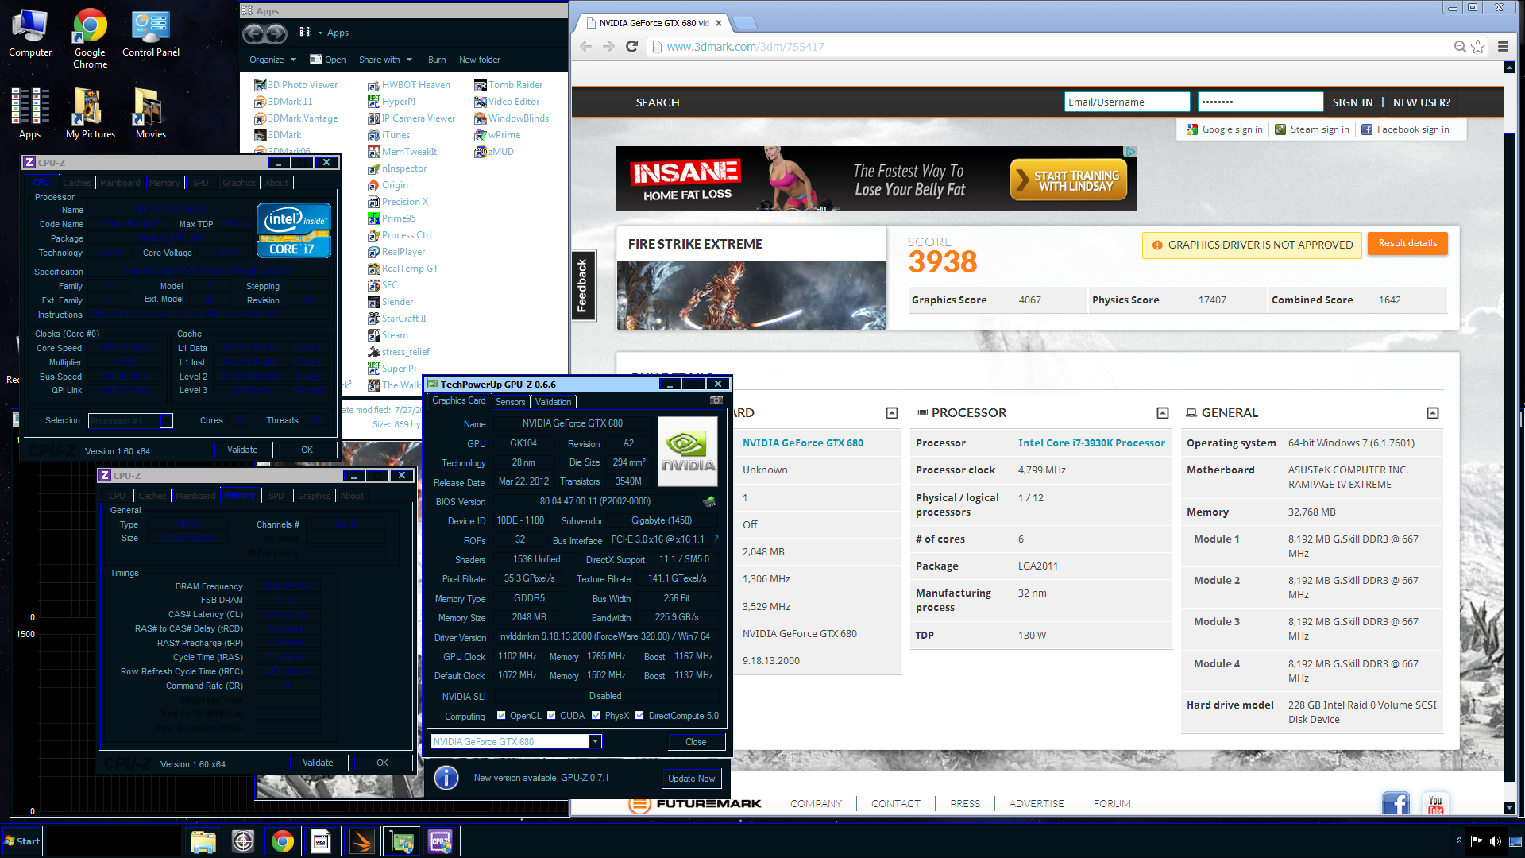This screenshot has width=1525, height=858.
Task: Click the Chrome address bar URL
Action: (x=745, y=47)
